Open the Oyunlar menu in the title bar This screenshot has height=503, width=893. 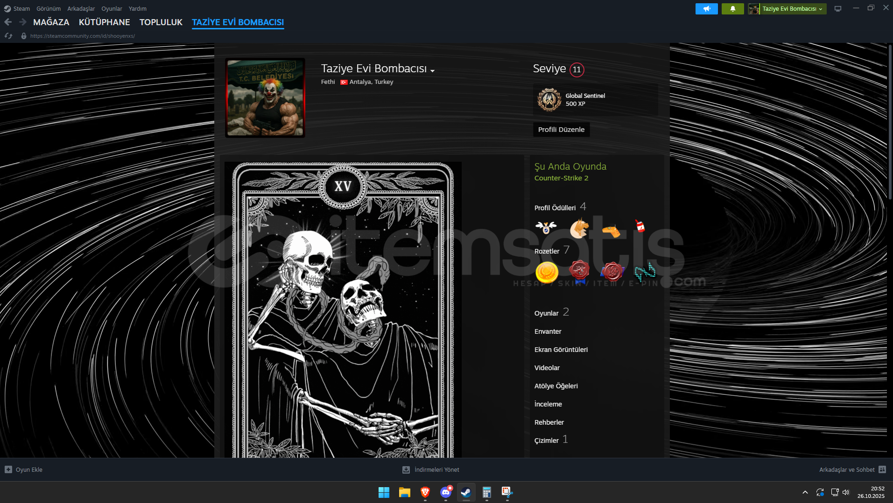pos(112,8)
